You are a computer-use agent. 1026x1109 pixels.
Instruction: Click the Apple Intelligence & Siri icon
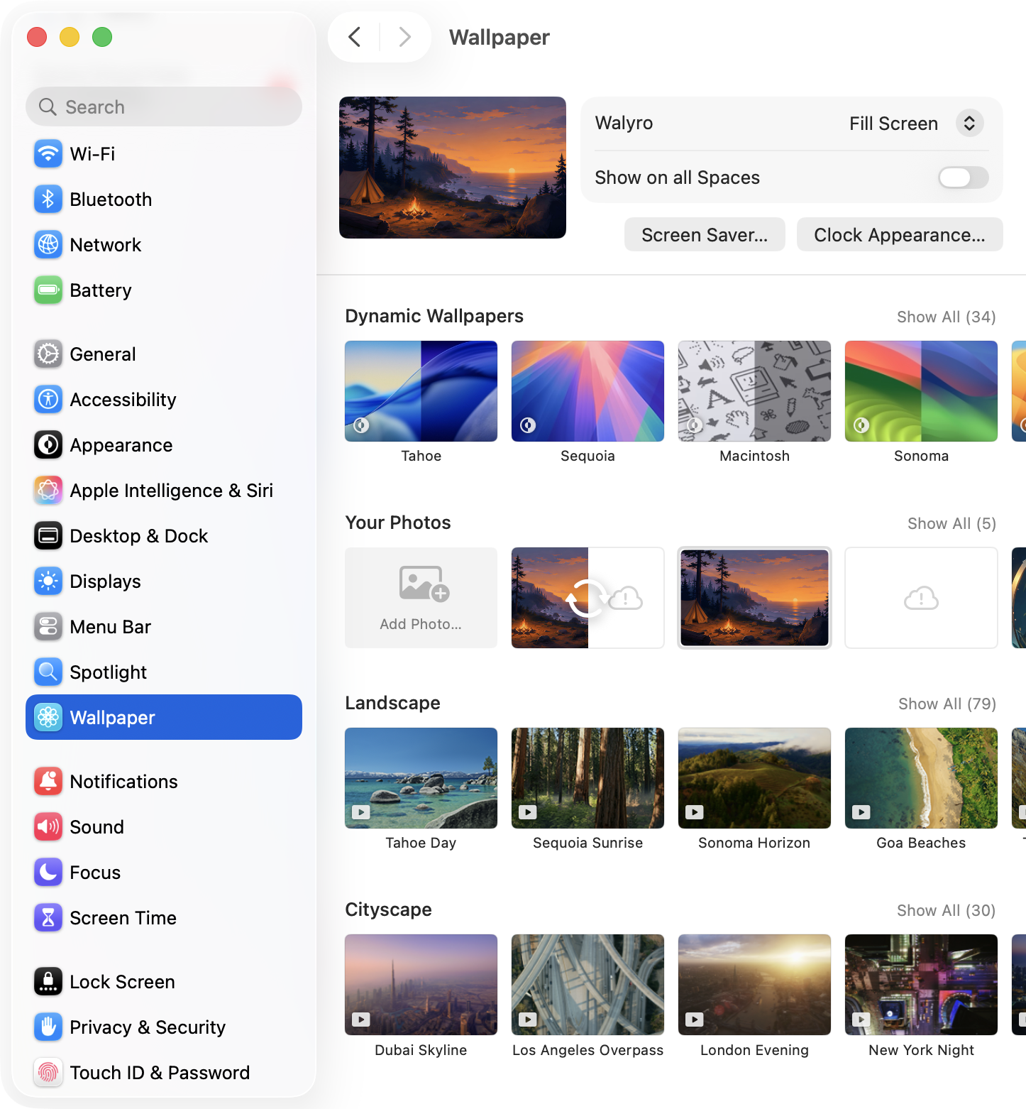[48, 490]
